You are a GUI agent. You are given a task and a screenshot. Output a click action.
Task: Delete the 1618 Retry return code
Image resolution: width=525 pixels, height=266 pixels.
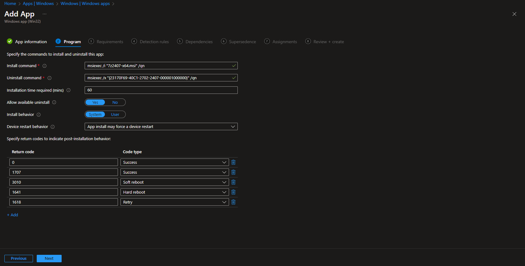[x=233, y=202]
